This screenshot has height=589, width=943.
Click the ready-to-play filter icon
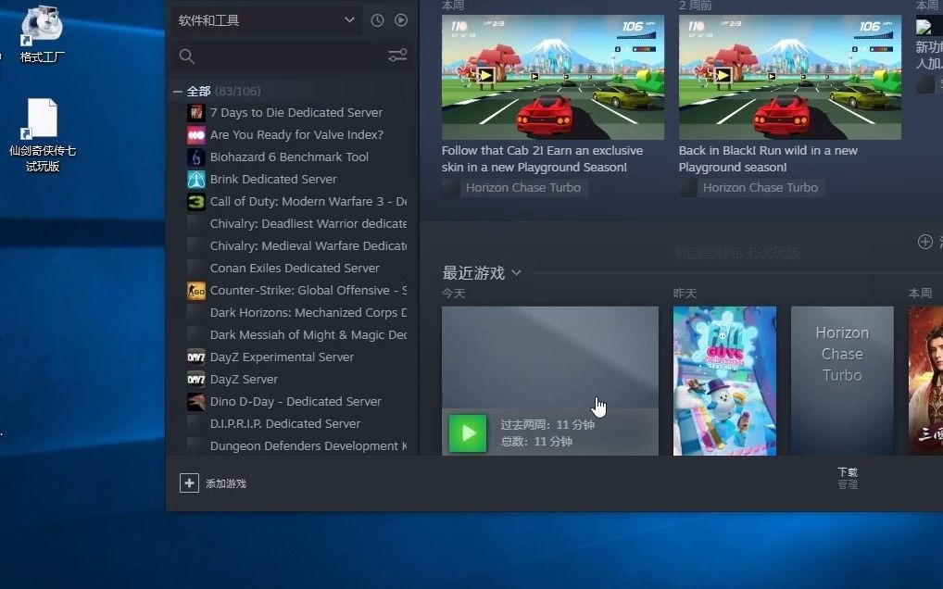pos(400,19)
